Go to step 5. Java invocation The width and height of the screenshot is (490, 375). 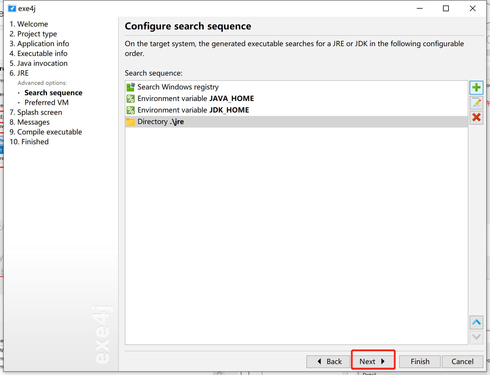[x=39, y=63]
